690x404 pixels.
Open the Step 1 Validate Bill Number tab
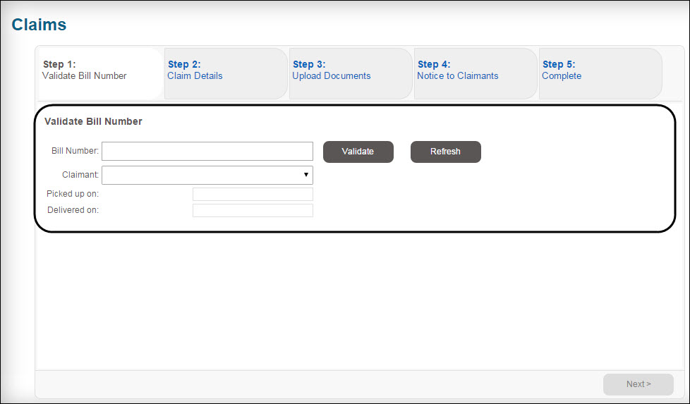101,73
